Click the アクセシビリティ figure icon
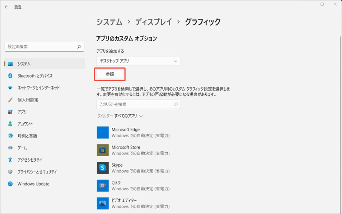342x214 pixels. (x=10, y=160)
